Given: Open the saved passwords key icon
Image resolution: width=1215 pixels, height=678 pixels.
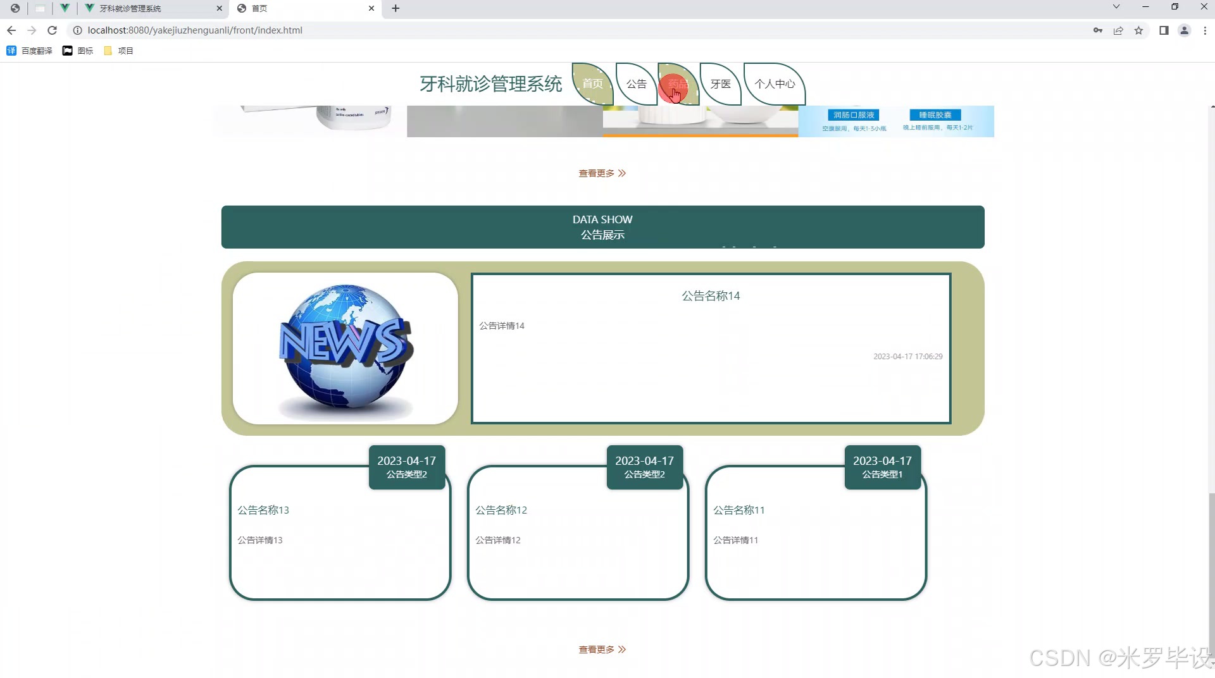Looking at the screenshot, I should (1097, 30).
